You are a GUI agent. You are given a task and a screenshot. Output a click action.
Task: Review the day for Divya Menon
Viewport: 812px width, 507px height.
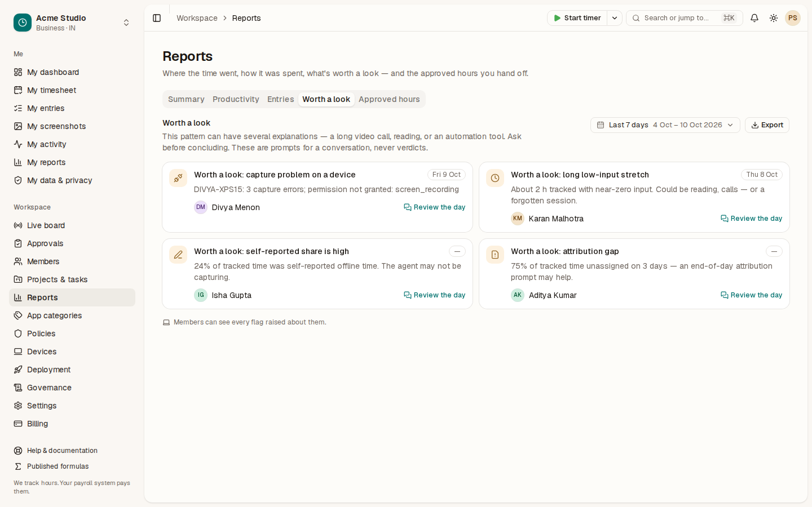435,207
